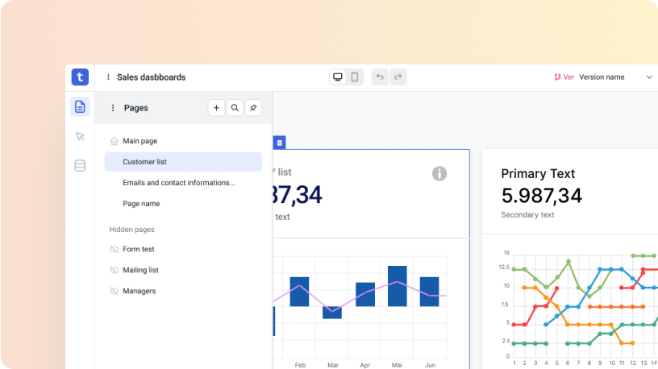Open the Sales dashboards options menu
Viewport: 658px width, 369px height.
click(x=108, y=77)
